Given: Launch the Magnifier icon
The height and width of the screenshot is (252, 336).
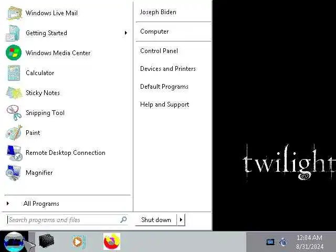Looking at the screenshot, I should pos(14,173).
